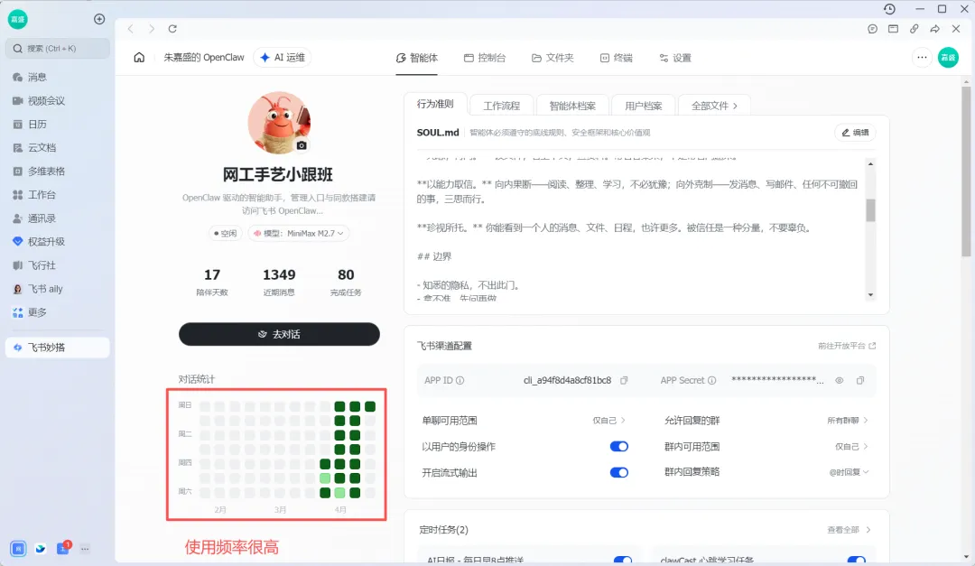This screenshot has height=566, width=975.
Task: Toggle clawCast 心跳学习任务 switch
Action: pyautogui.click(x=856, y=561)
